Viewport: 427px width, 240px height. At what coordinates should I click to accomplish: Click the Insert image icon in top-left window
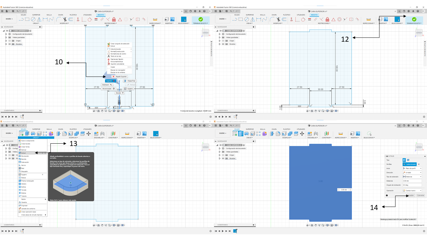(x=172, y=19)
